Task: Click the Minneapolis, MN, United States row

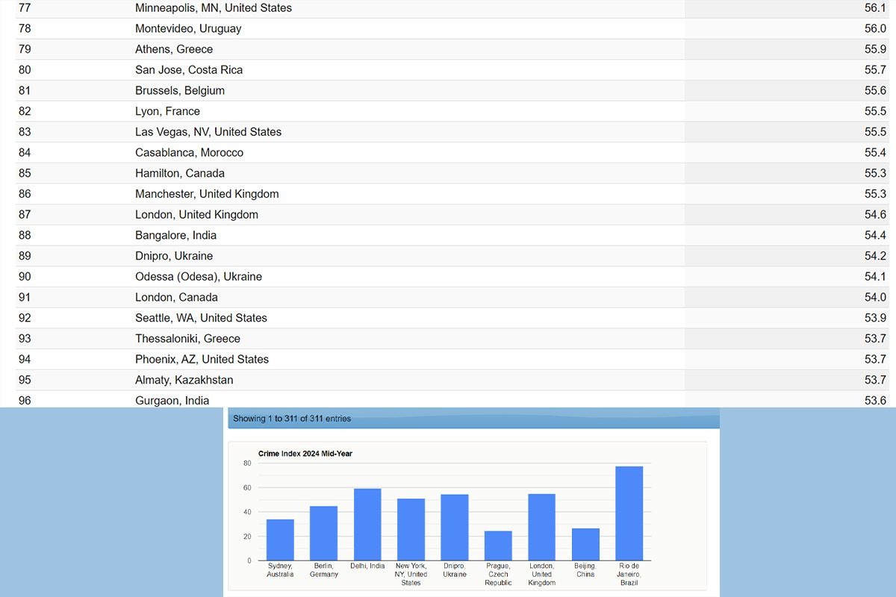Action: tap(214, 8)
